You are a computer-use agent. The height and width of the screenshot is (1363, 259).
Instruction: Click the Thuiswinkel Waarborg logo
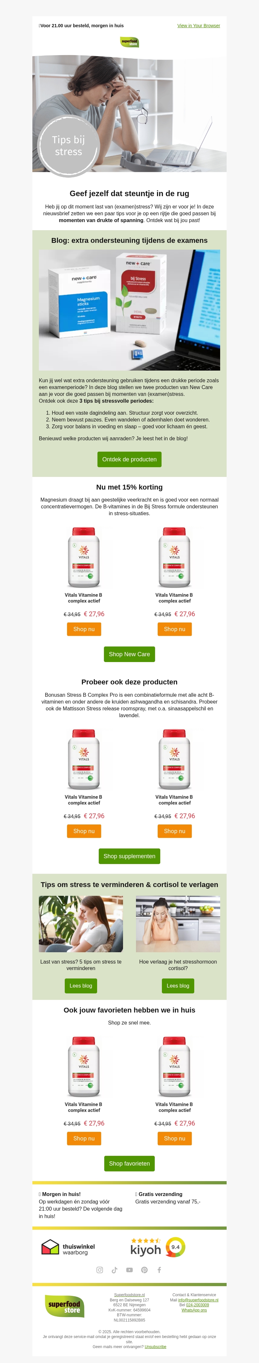click(68, 1247)
